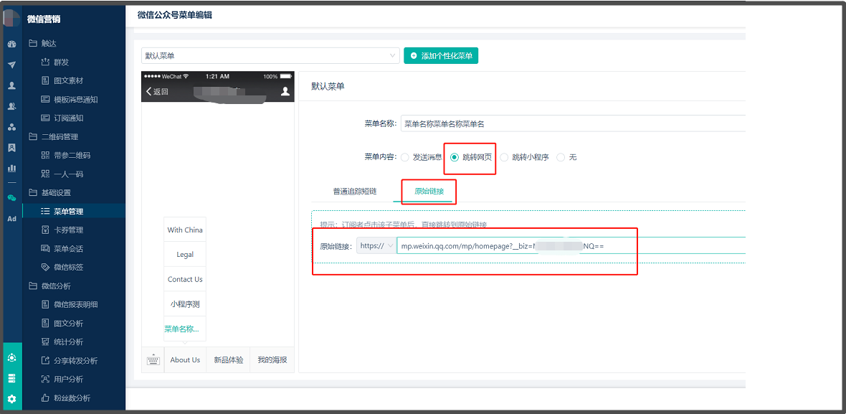Open the server stack icon at bottom
The width and height of the screenshot is (846, 414).
pos(12,378)
